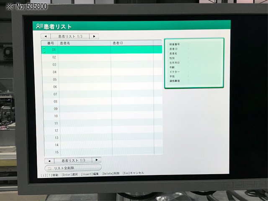Select patient list row 06

tap(103, 87)
